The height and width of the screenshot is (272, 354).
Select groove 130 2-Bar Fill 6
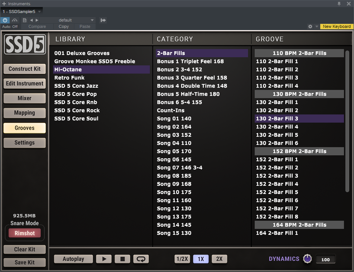[299, 143]
